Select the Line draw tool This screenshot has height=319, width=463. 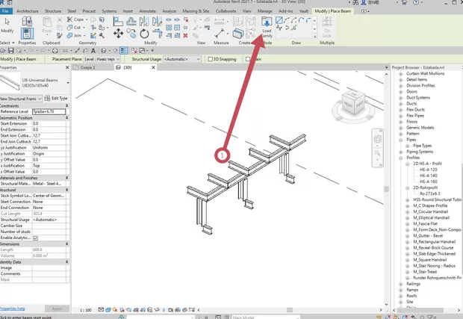click(279, 21)
